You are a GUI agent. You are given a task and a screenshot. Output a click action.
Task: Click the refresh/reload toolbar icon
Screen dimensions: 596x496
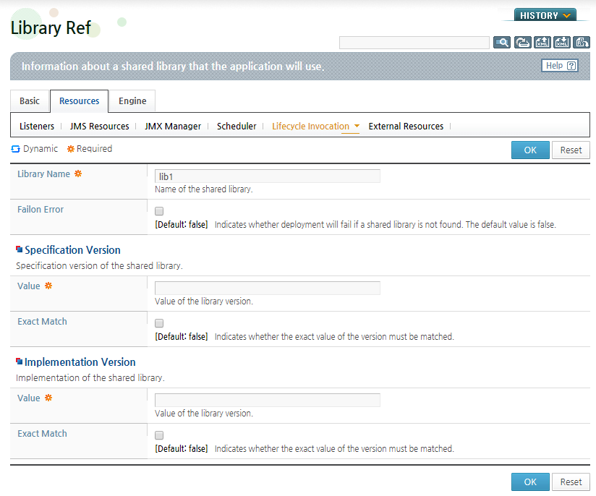coord(523,43)
